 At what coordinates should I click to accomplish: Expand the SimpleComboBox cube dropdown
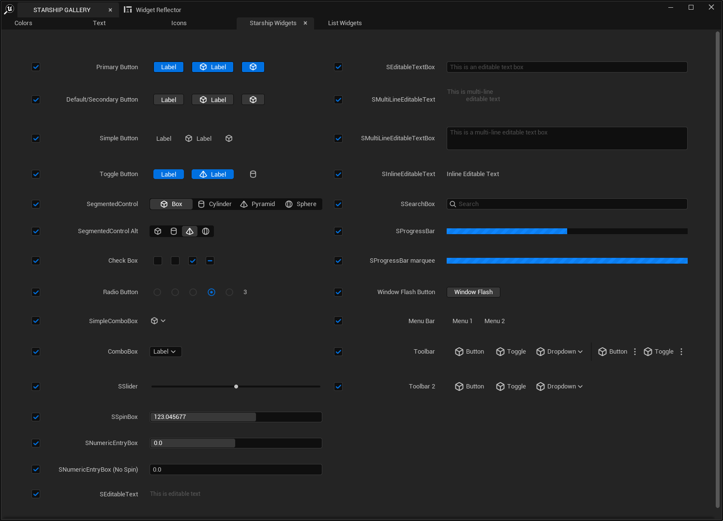coord(158,321)
